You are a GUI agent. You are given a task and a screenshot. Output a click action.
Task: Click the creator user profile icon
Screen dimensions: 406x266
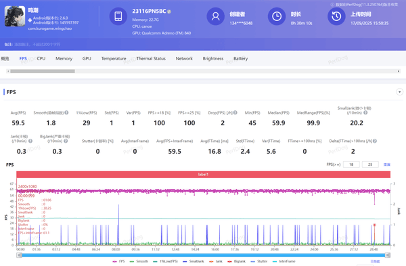(215, 16)
